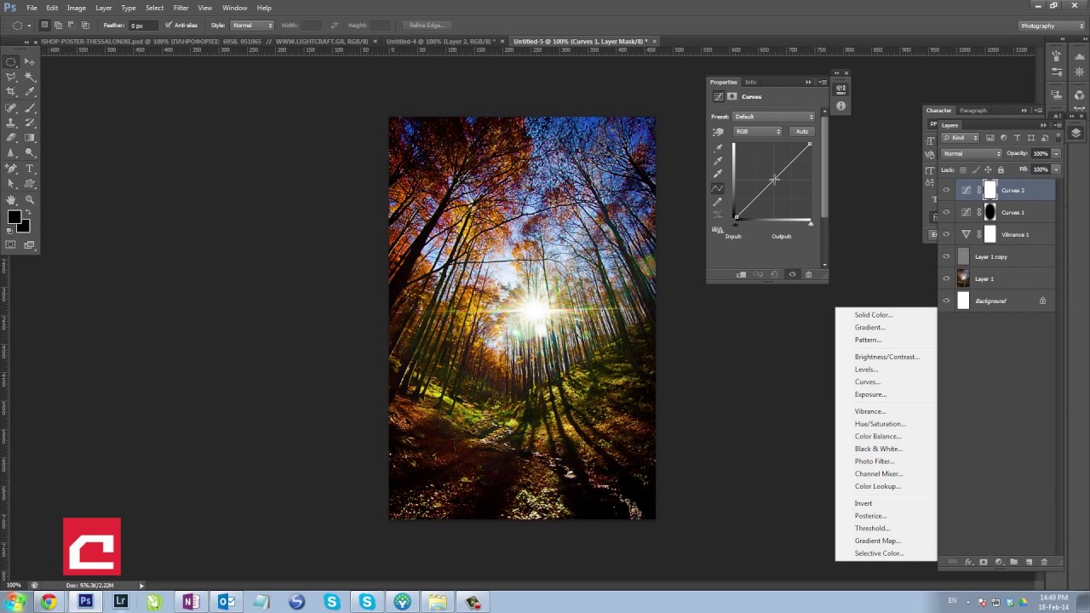This screenshot has height=613, width=1090.
Task: Hide the Curves 2 layer
Action: click(946, 191)
